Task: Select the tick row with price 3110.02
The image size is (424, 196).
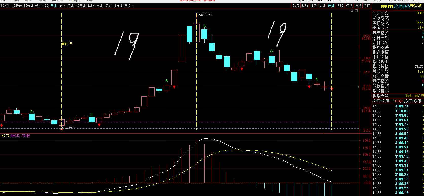Action: tap(398, 111)
